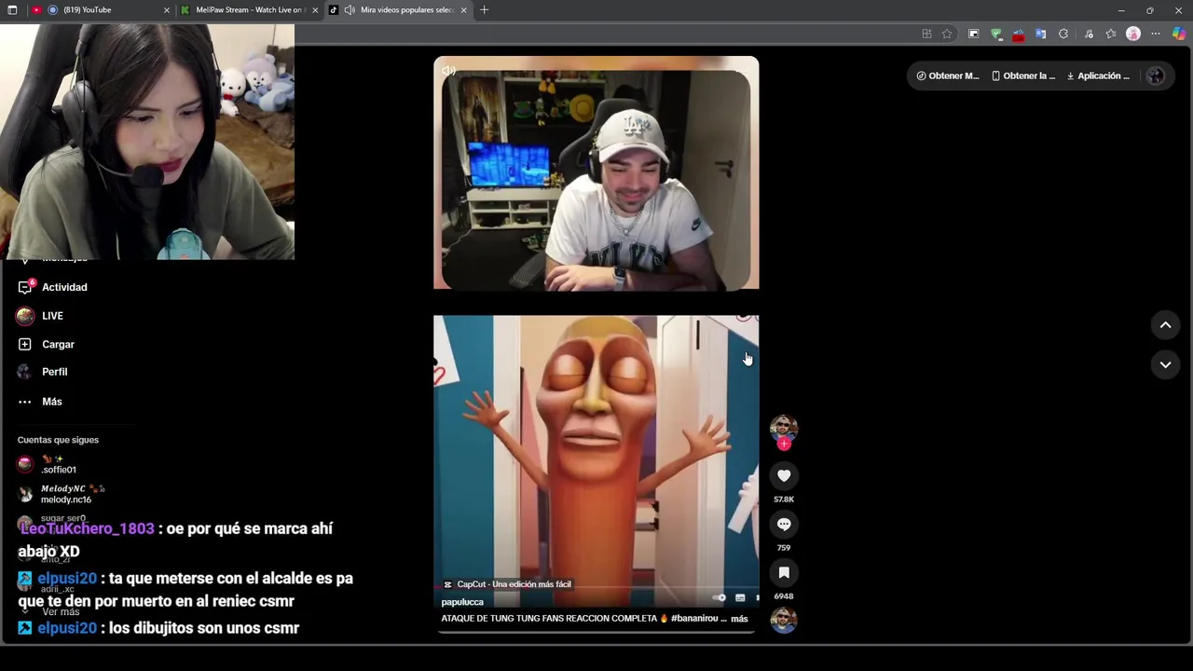
Task: Open a new browser tab
Action: tap(484, 10)
